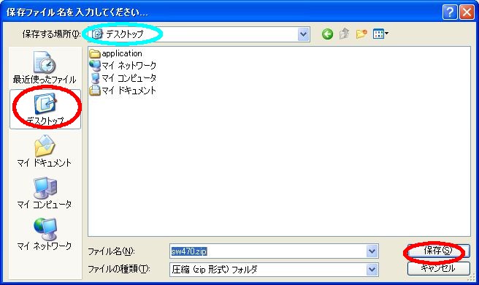
Task: Click the help question mark button
Action: (450, 12)
